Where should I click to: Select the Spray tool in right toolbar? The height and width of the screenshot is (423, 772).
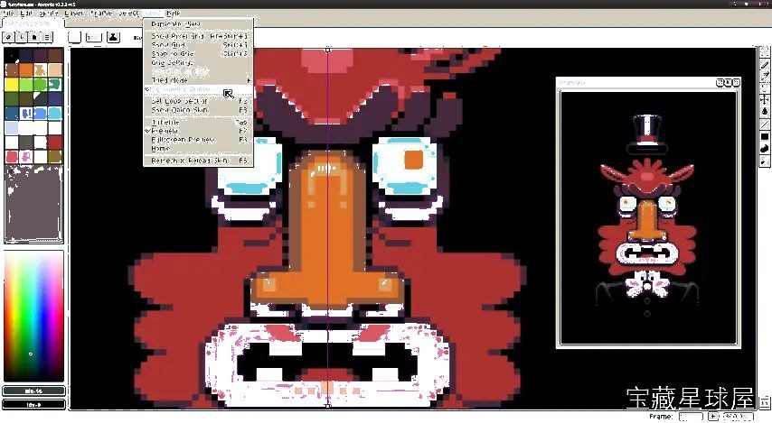coord(765,76)
